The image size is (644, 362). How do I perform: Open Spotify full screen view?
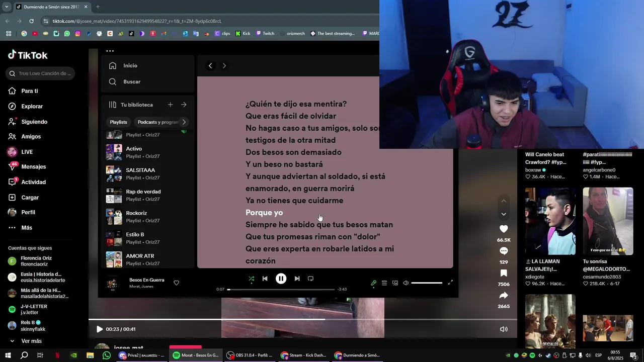point(450,283)
